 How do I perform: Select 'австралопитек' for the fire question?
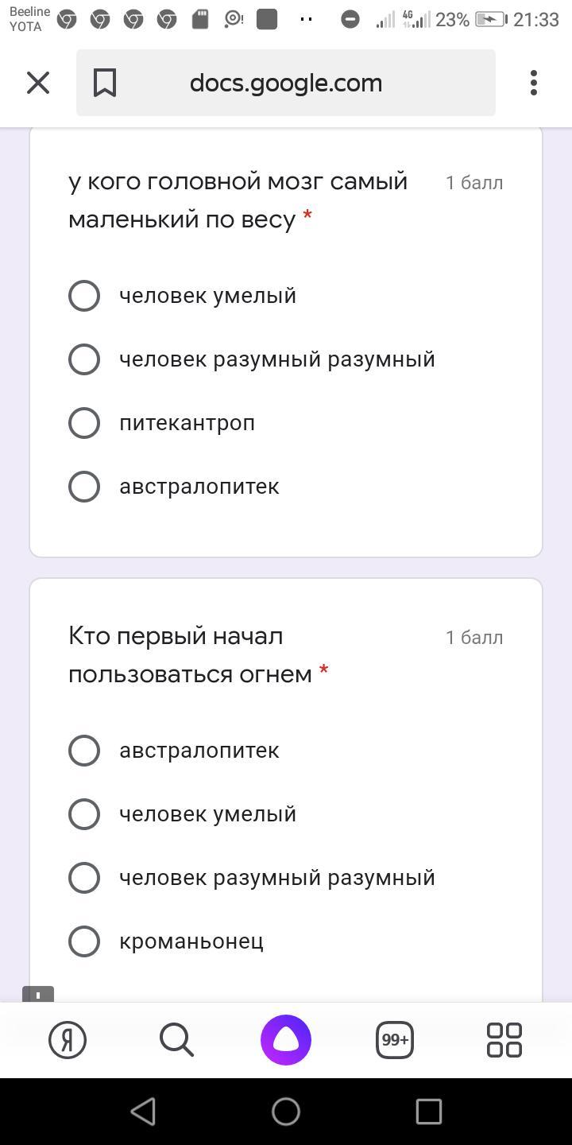pyautogui.click(x=84, y=751)
